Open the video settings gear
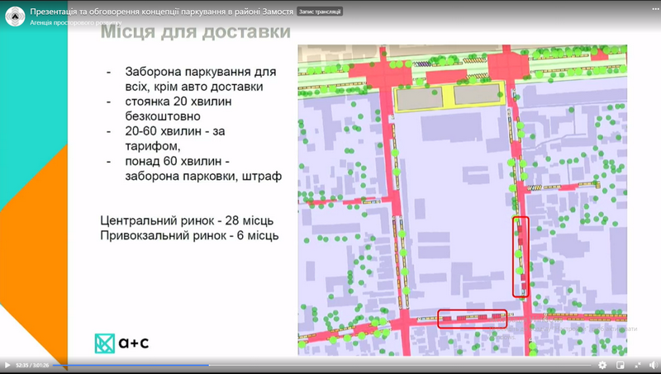 coord(602,365)
